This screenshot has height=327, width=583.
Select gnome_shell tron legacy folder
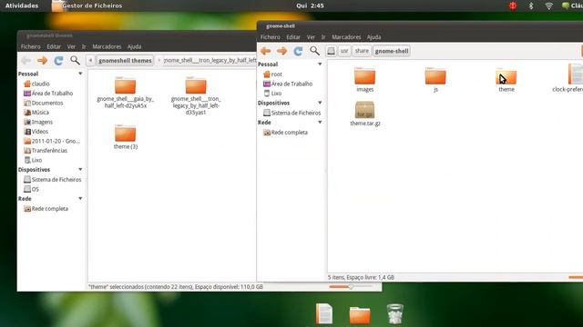coord(196,95)
